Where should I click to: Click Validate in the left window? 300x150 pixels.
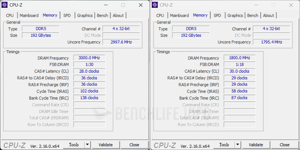(x=106, y=145)
